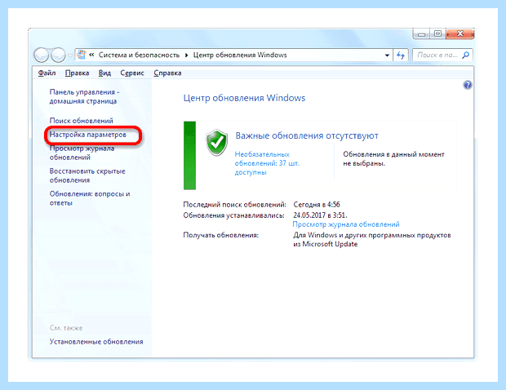
Task: Open the Справка menu
Action: (167, 73)
